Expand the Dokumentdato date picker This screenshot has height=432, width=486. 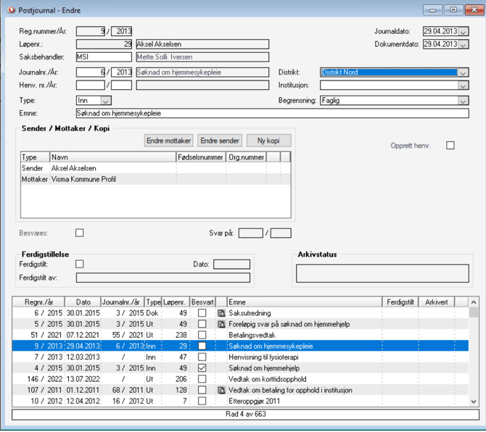point(464,45)
